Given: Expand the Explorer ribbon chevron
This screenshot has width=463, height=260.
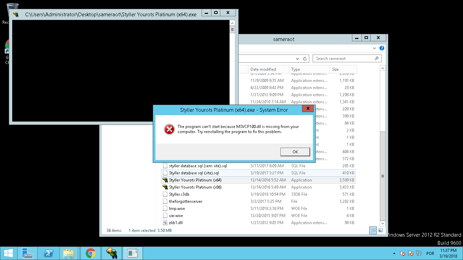Looking at the screenshot, I should (374, 48).
